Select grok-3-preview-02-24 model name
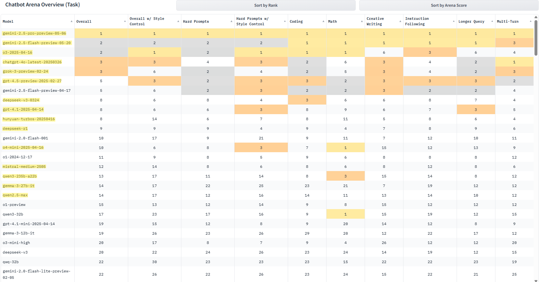This screenshot has width=539, height=282. point(25,71)
